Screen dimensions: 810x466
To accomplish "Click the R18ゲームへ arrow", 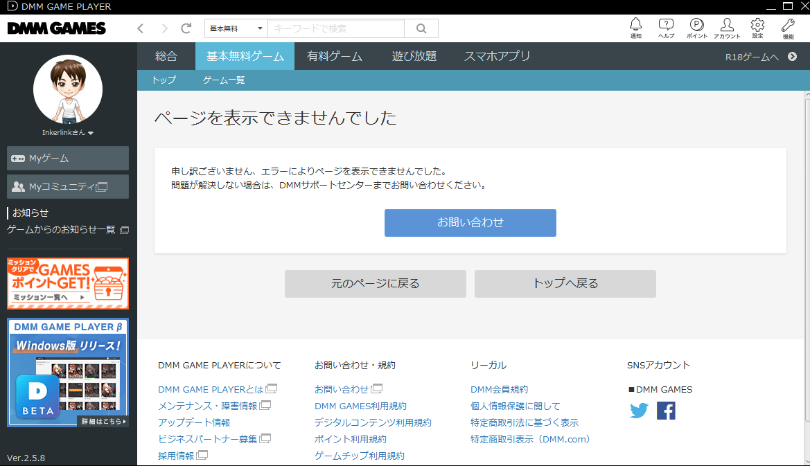I will [792, 56].
